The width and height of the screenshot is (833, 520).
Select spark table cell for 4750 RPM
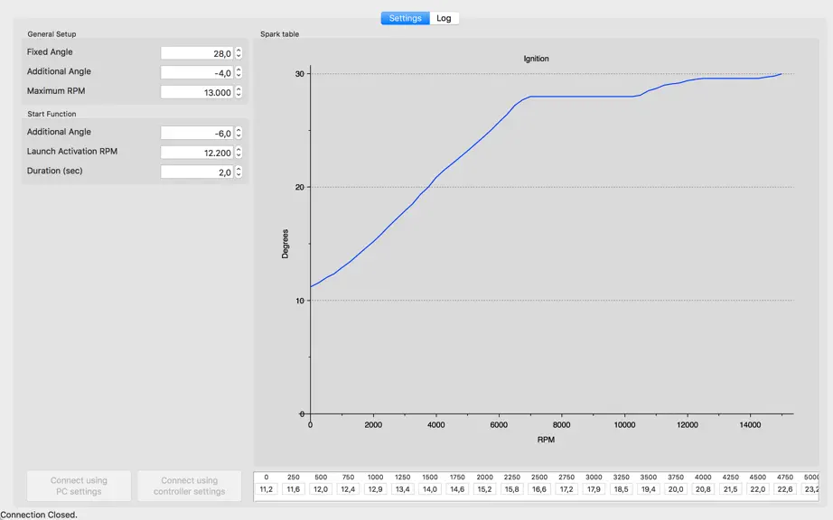[x=784, y=489]
